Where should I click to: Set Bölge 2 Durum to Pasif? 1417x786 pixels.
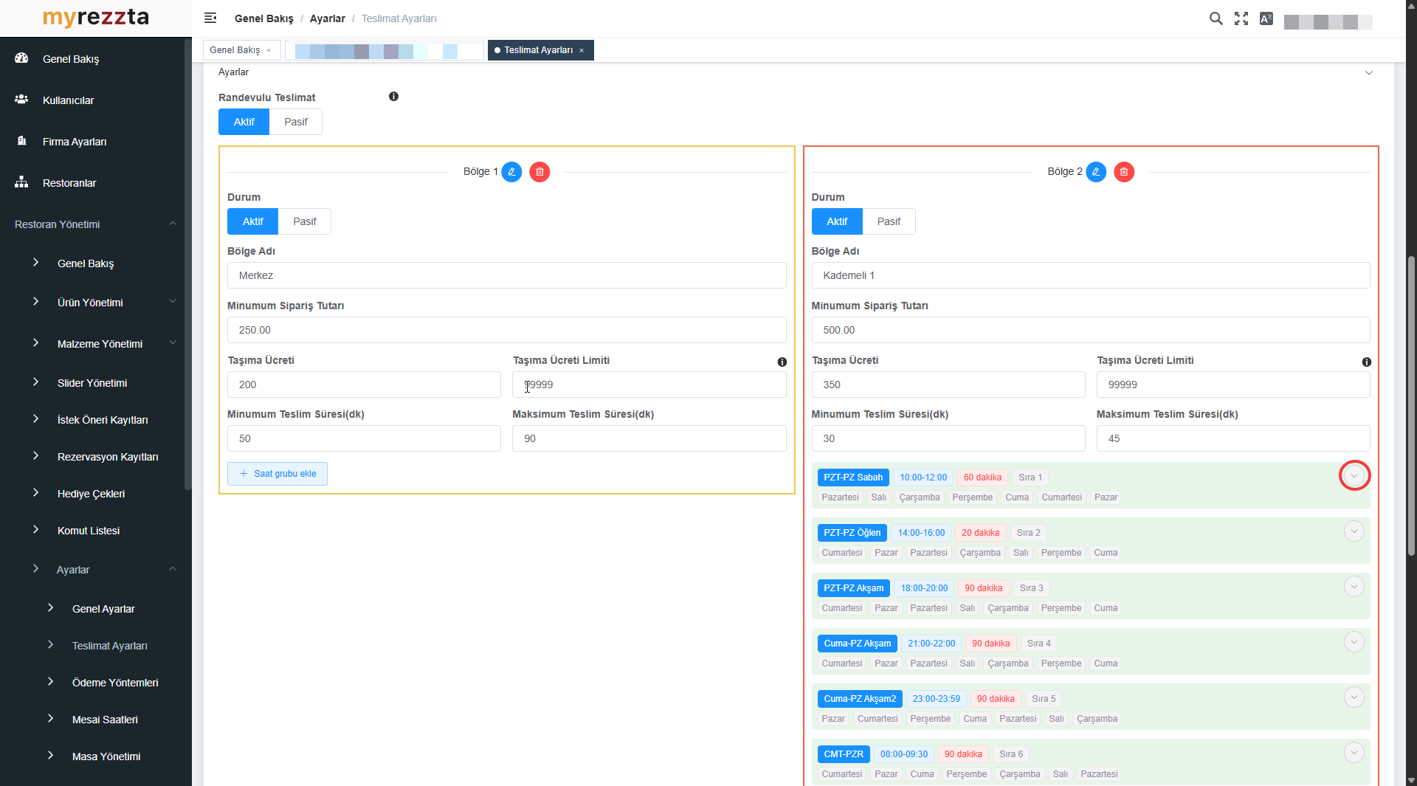pos(889,221)
